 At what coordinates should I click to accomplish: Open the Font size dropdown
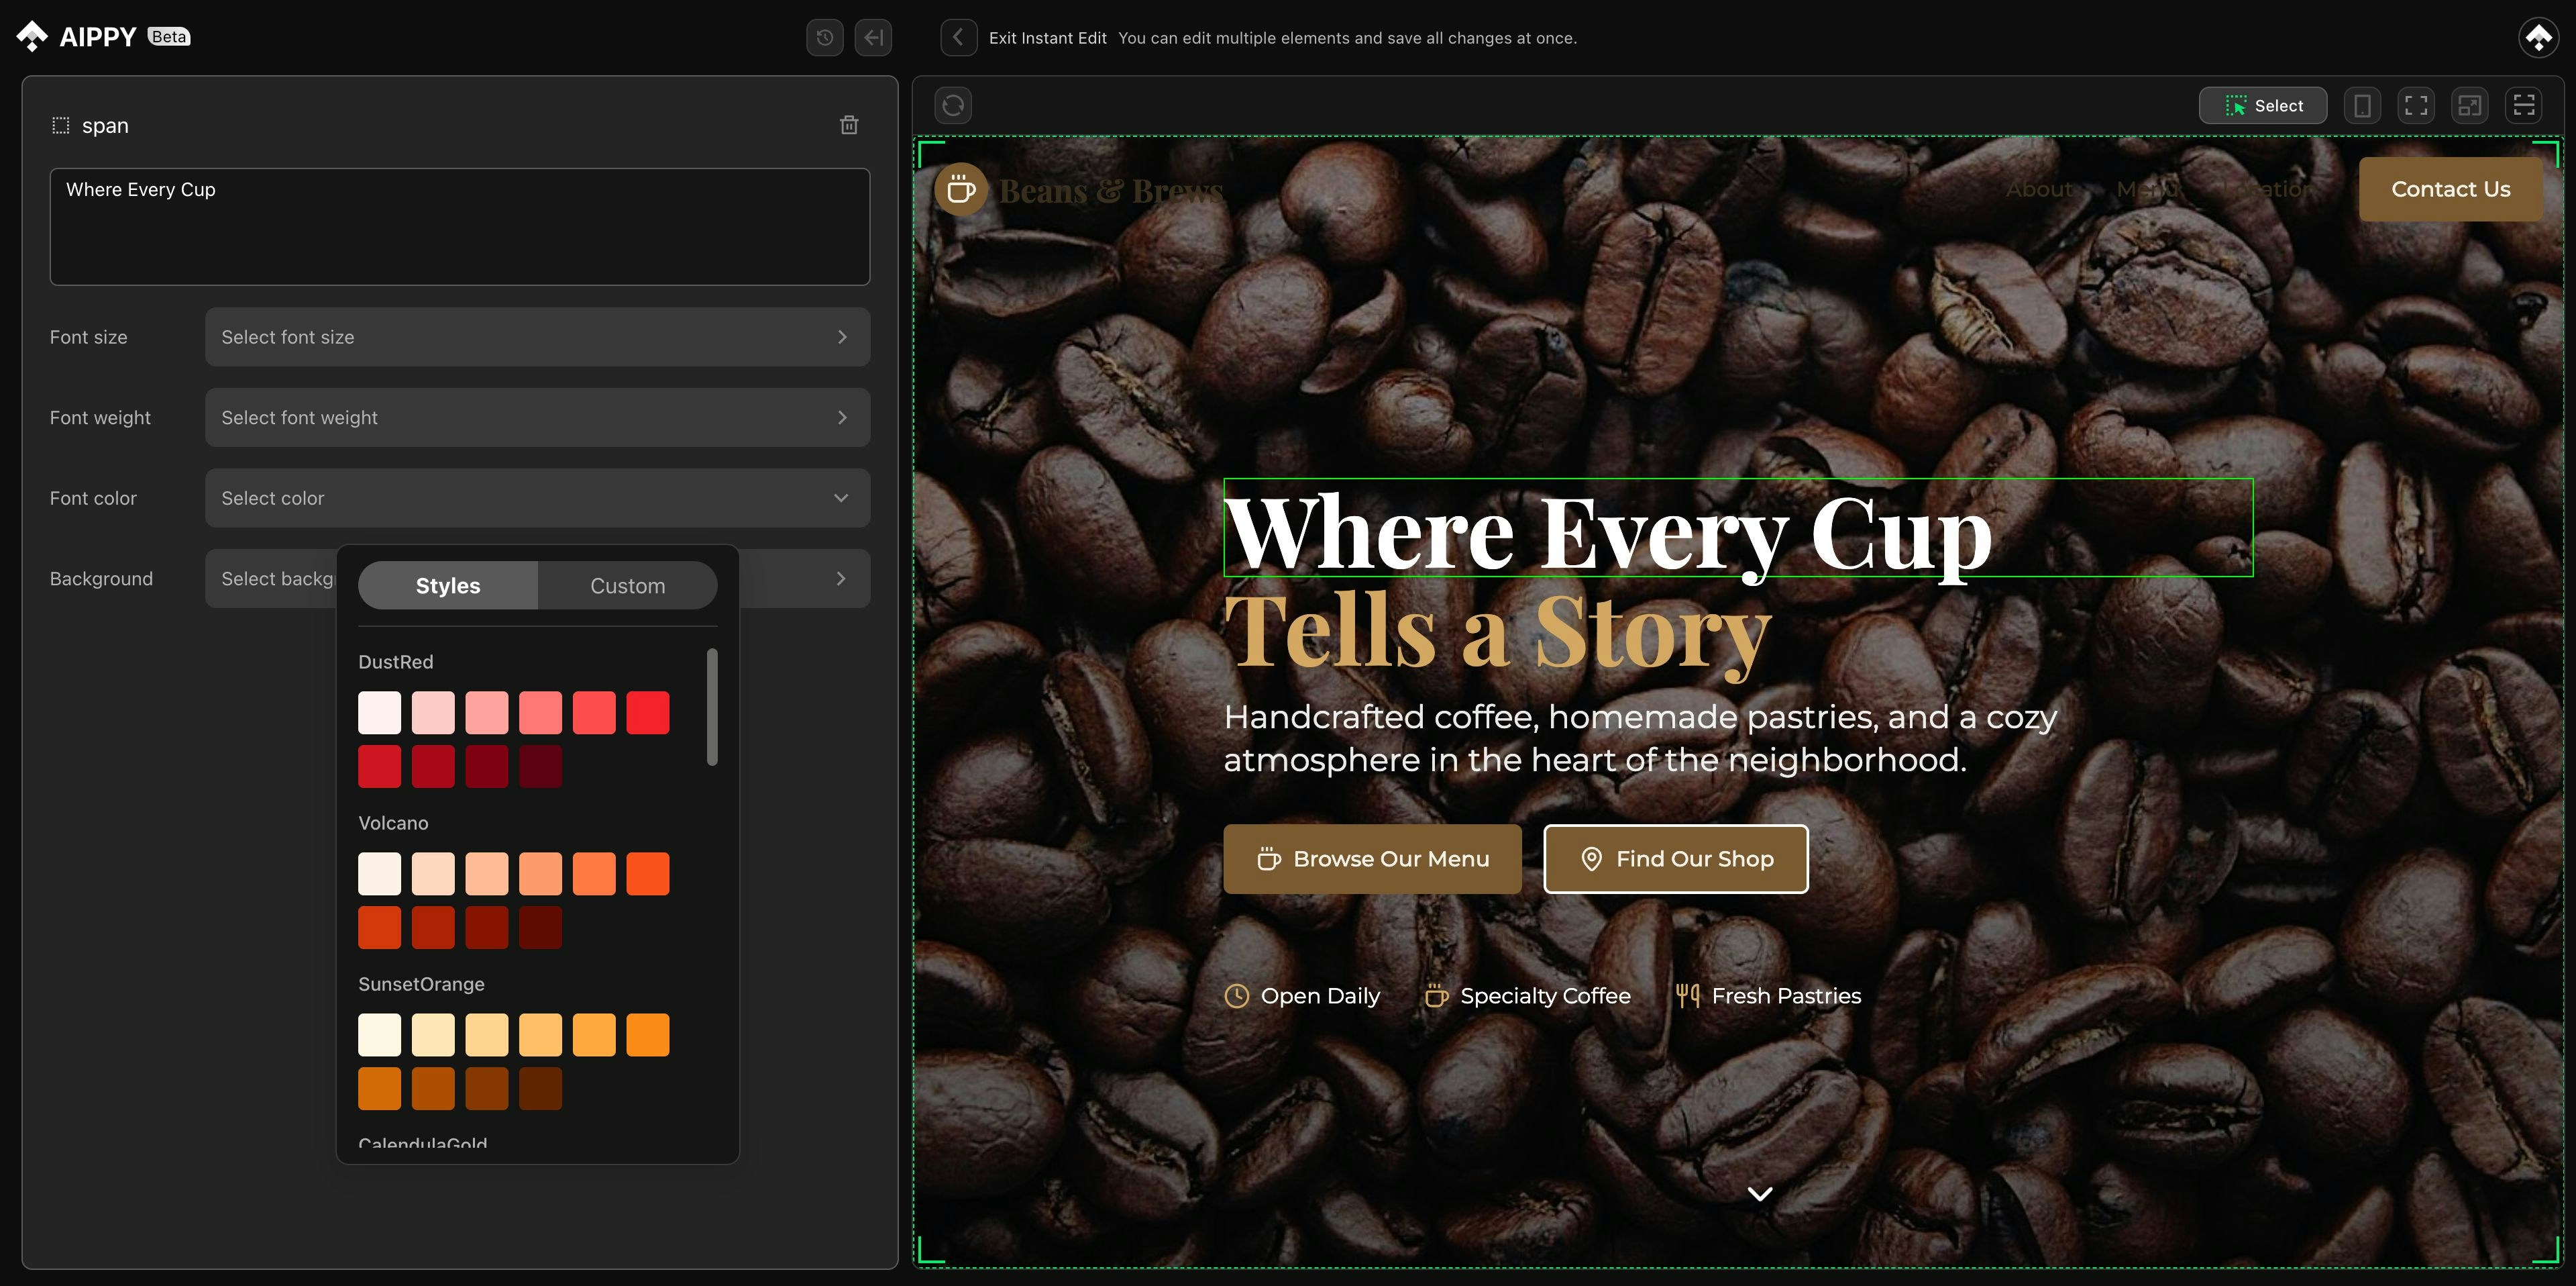tap(537, 337)
